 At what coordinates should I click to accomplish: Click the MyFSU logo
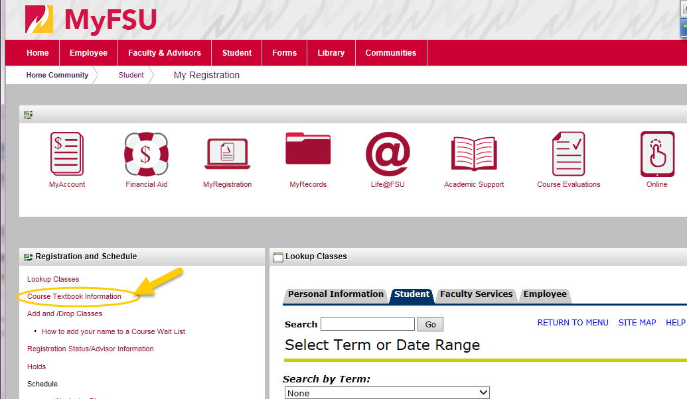(91, 20)
